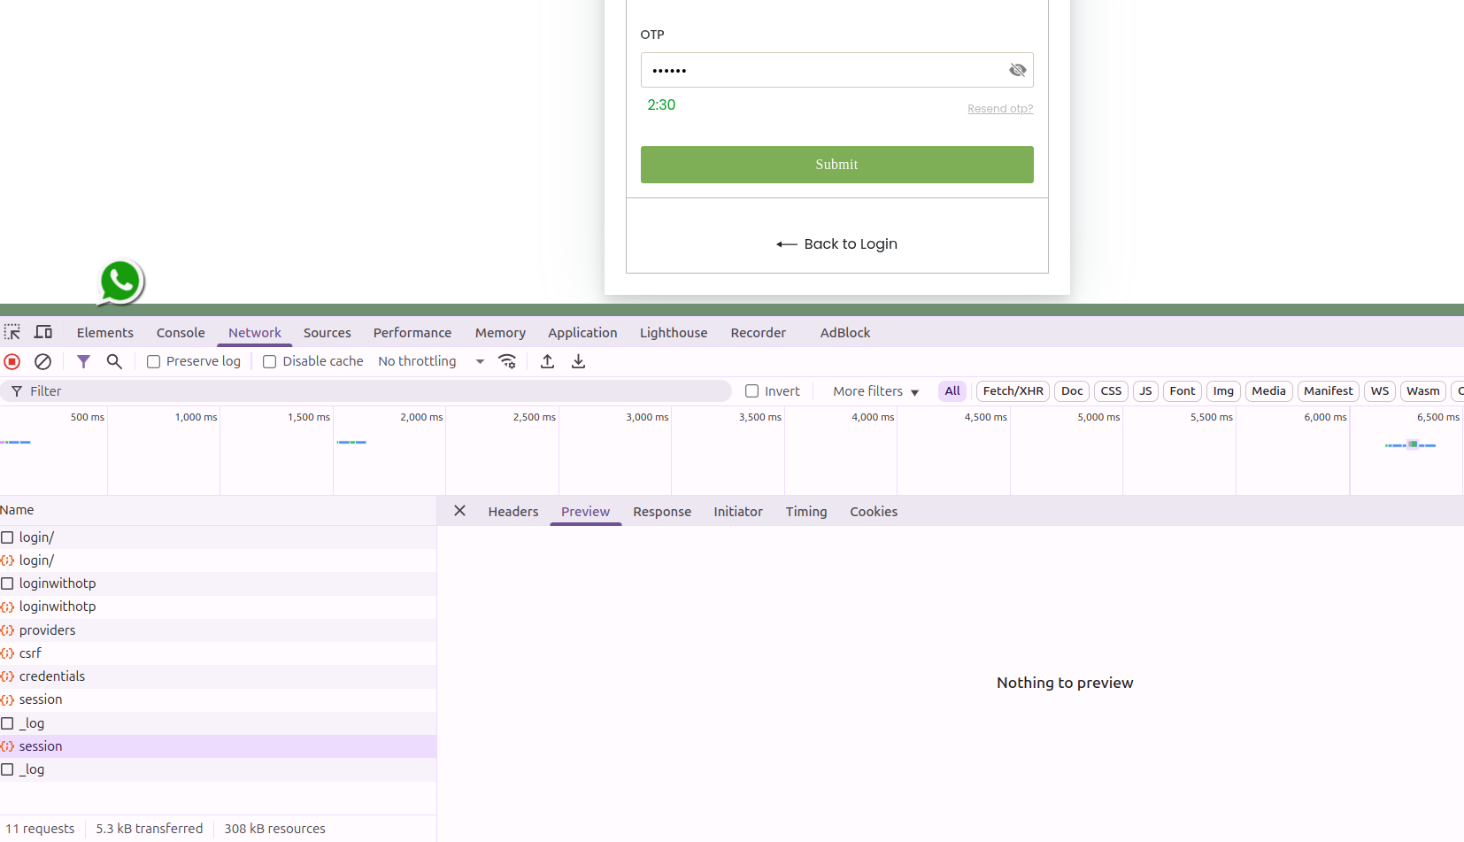Open the WhatsApp chat icon
The image size is (1464, 842).
(x=120, y=282)
